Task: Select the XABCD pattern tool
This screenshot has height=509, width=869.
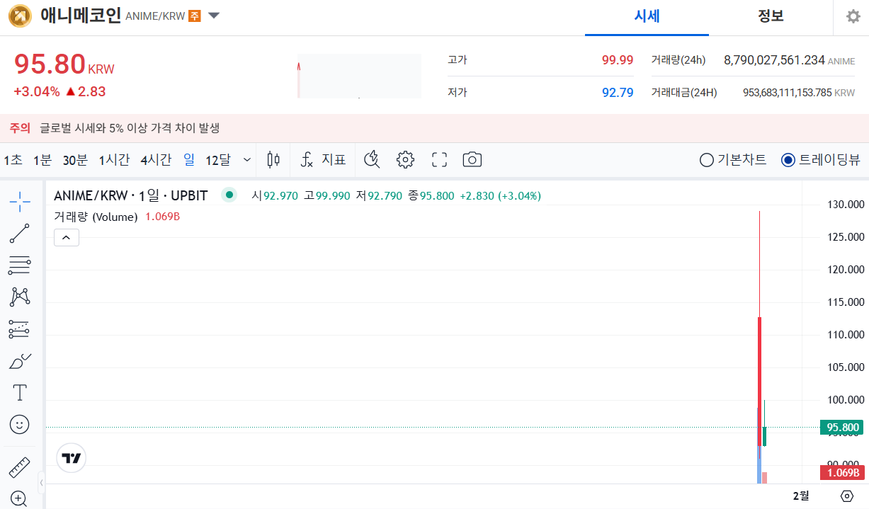Action: (x=20, y=297)
